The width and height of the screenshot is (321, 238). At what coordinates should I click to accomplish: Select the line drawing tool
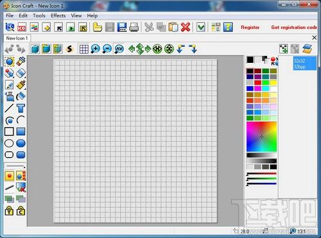[9, 108]
